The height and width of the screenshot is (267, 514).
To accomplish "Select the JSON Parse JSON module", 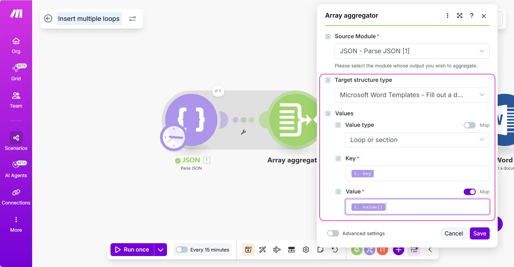I will pyautogui.click(x=191, y=120).
